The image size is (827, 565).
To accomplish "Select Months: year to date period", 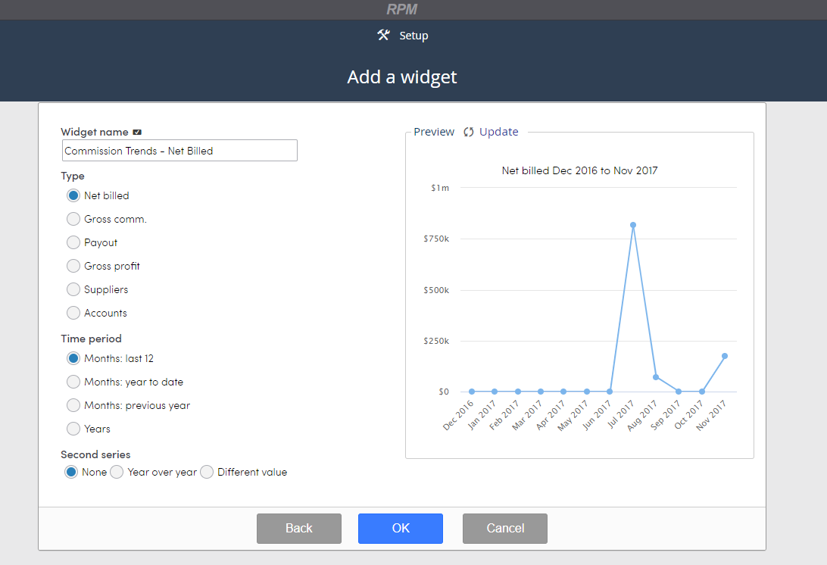I will (73, 382).
